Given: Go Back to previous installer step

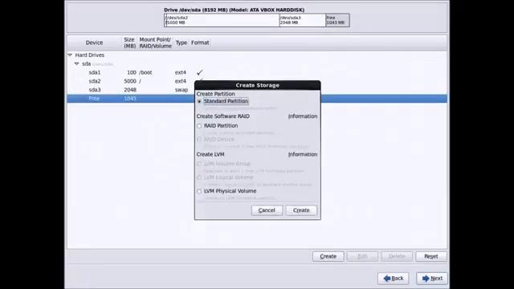Looking at the screenshot, I should click(x=393, y=279).
